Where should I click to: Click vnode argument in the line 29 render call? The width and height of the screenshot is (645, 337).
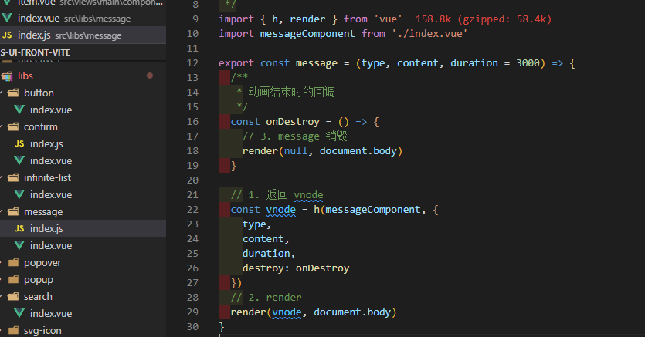click(287, 312)
